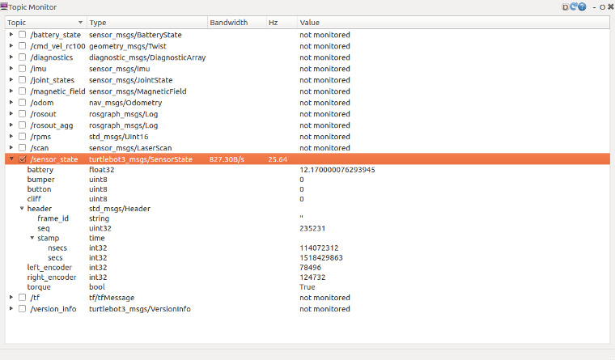615x360 pixels.
Task: Expand the /tf topic arrow
Action: [11, 298]
